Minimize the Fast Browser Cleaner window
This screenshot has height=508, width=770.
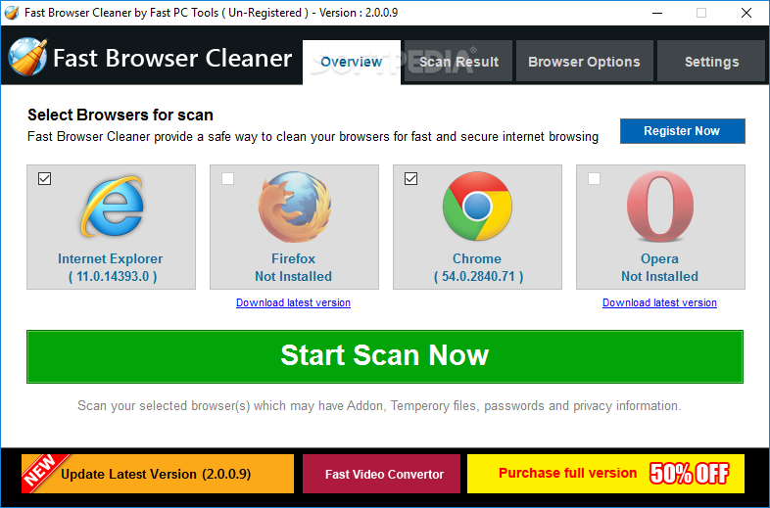pyautogui.click(x=657, y=13)
